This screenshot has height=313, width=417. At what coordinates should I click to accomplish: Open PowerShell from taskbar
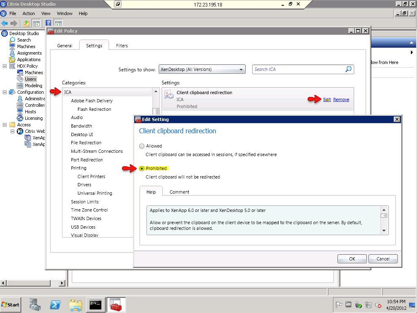coord(55,305)
